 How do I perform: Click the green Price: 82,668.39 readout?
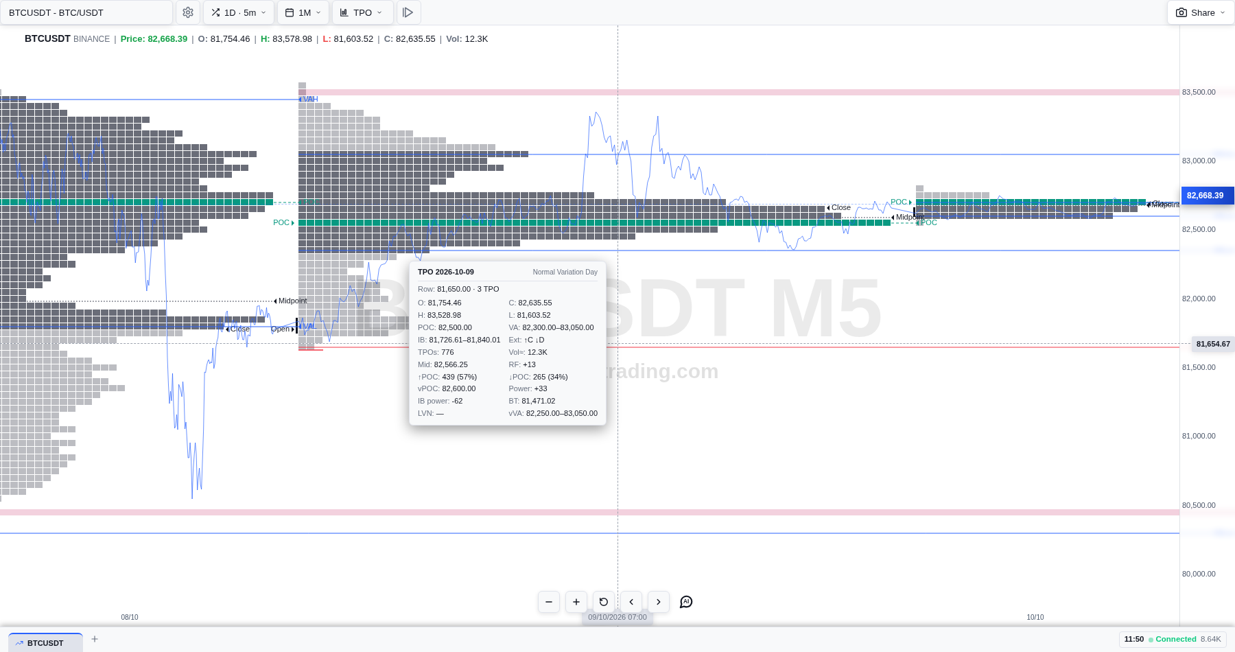click(x=154, y=39)
